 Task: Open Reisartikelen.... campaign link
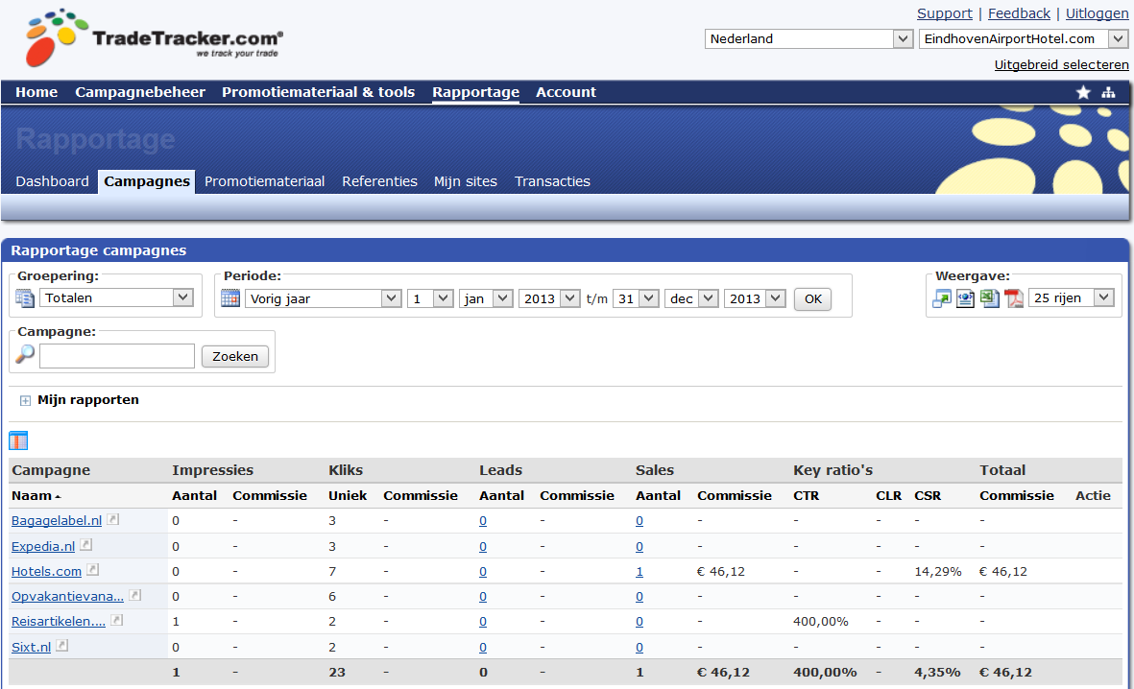(59, 622)
